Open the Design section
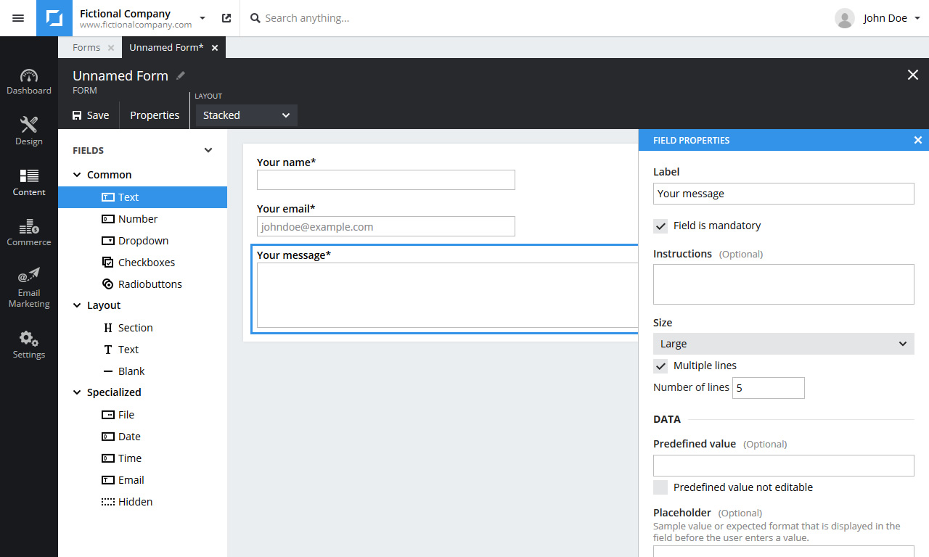The width and height of the screenshot is (929, 557). coord(29,131)
